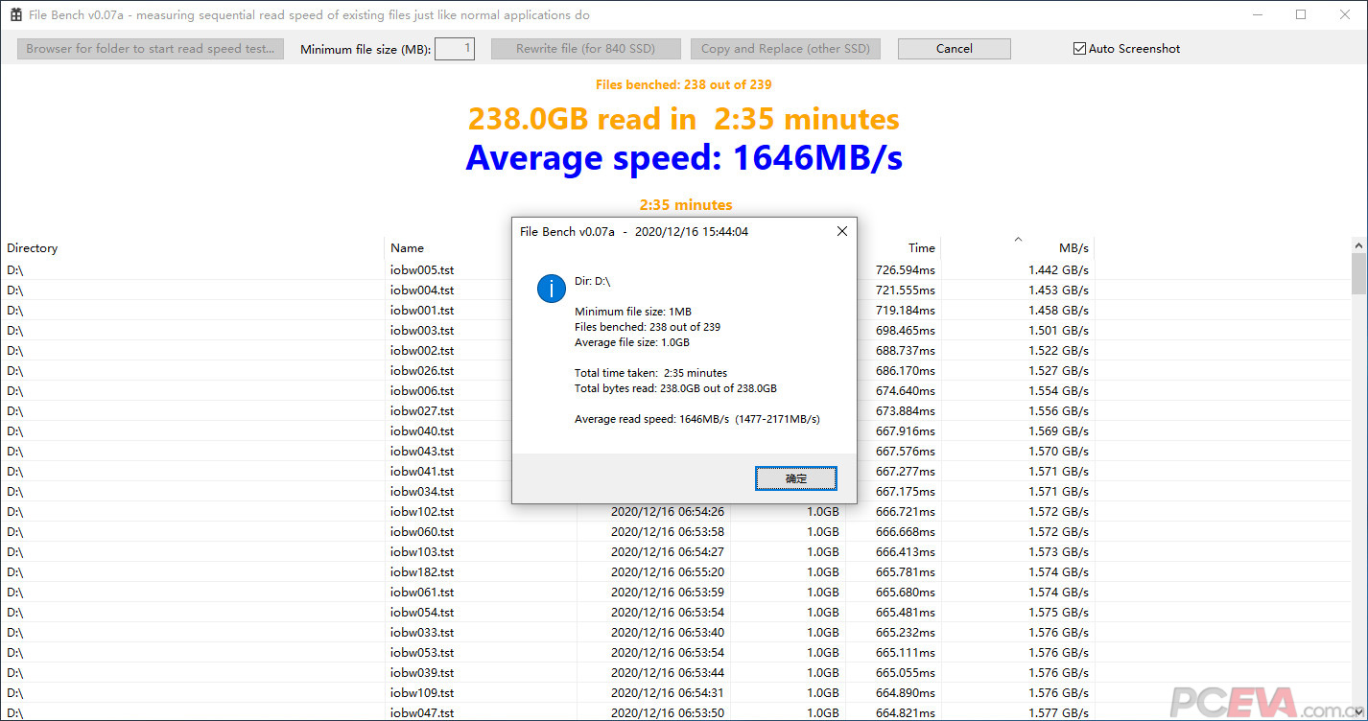This screenshot has width=1368, height=721.
Task: Click the scrollbar up arrow of the file list
Action: point(1358,245)
